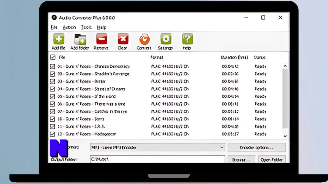Click the Browse button
Viewport: 328px width, 184px height.
pos(242,160)
